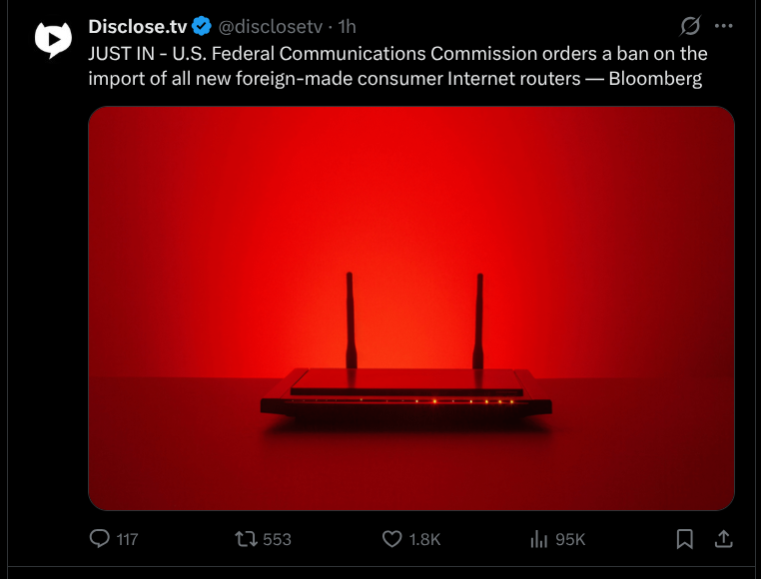Click the 117 replies count

point(127,539)
